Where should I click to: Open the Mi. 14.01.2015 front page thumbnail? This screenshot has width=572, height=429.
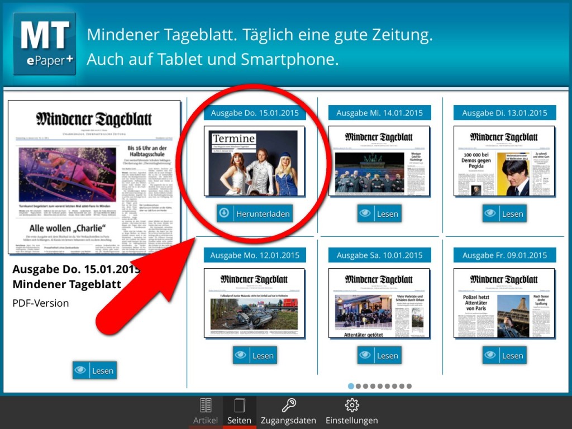tap(379, 161)
